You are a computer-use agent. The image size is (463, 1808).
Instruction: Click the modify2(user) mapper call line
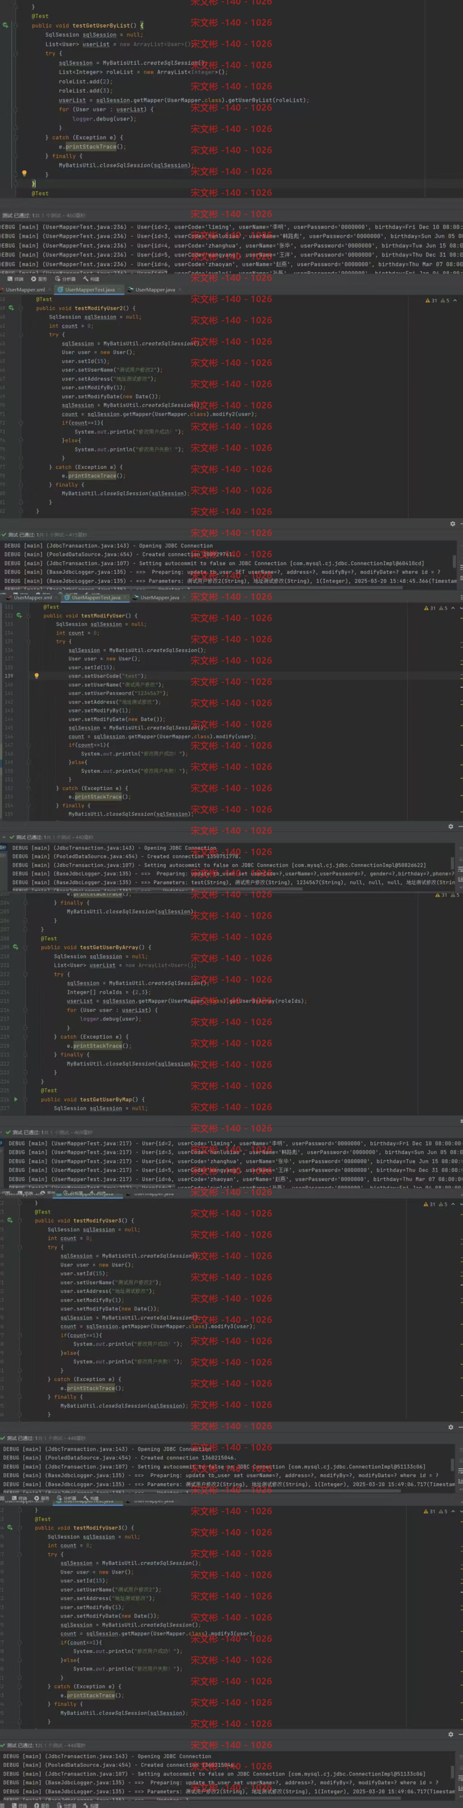[158, 414]
